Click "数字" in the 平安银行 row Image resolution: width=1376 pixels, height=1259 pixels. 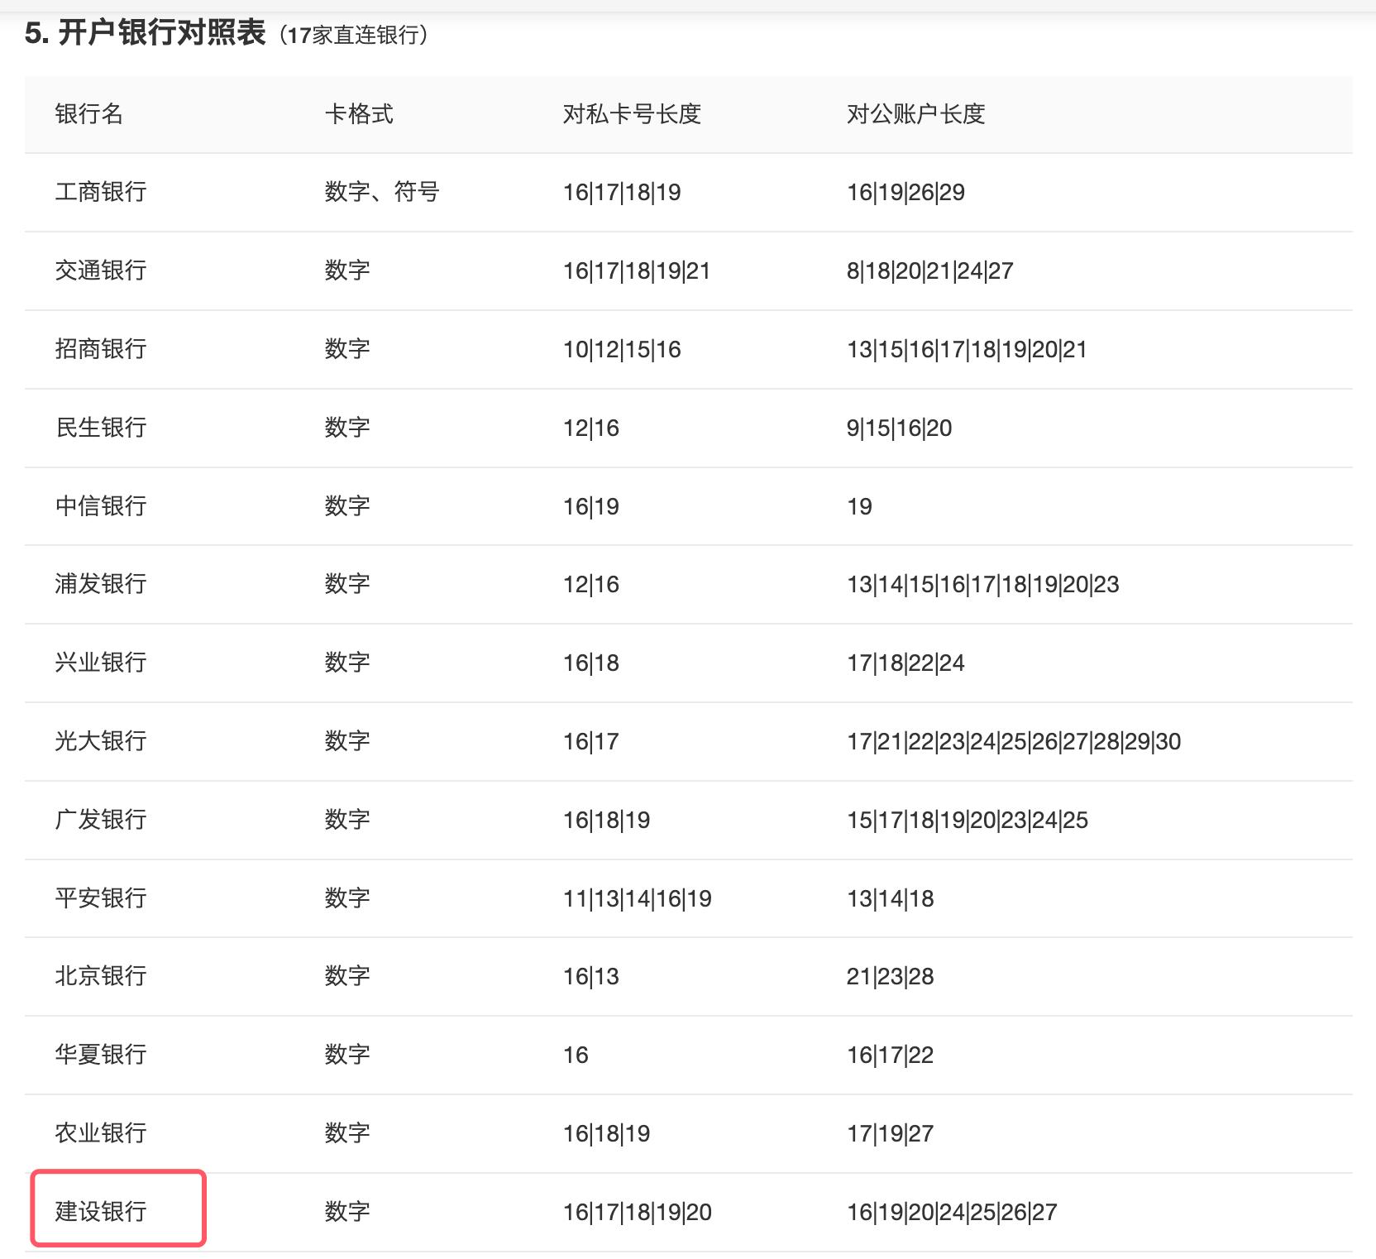click(x=347, y=898)
